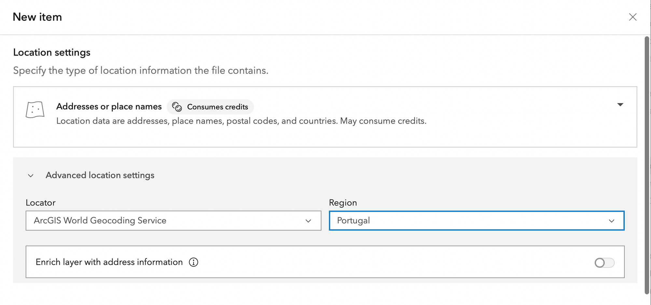The height and width of the screenshot is (305, 651).
Task: Open the enrich layer info icon
Action: pyautogui.click(x=194, y=262)
